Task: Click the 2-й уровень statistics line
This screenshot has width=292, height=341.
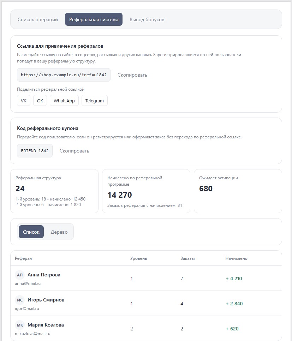Action: [x=48, y=205]
